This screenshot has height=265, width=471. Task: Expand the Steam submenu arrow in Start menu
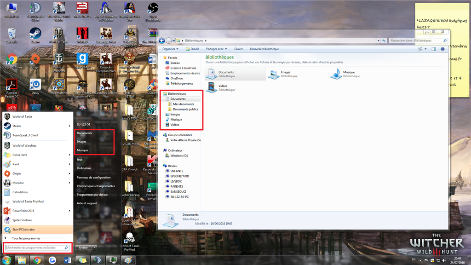coord(69,126)
